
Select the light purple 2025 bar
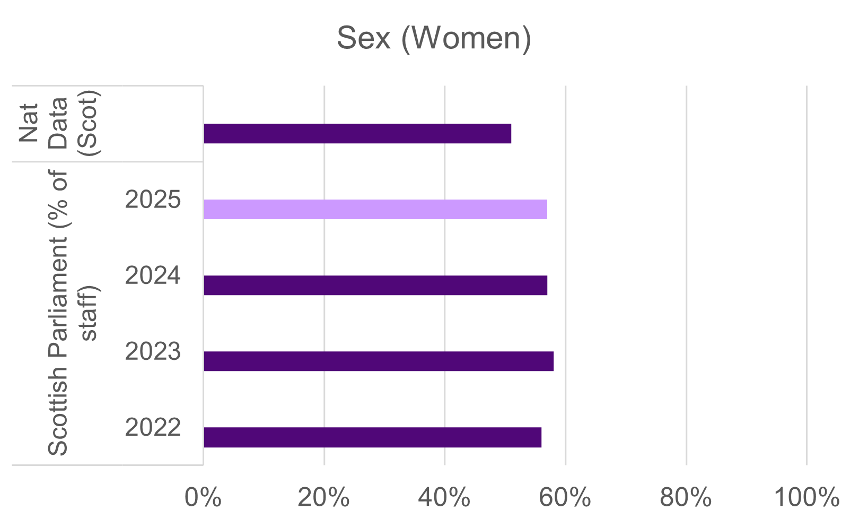pos(375,210)
